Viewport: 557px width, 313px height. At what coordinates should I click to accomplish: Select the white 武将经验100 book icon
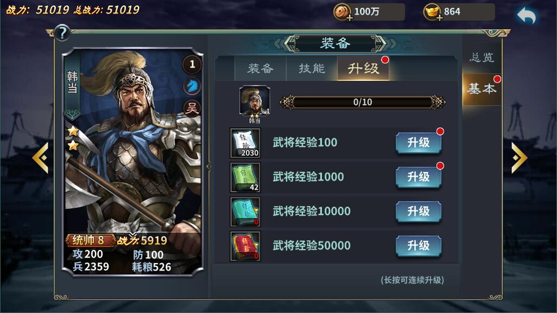click(x=245, y=143)
